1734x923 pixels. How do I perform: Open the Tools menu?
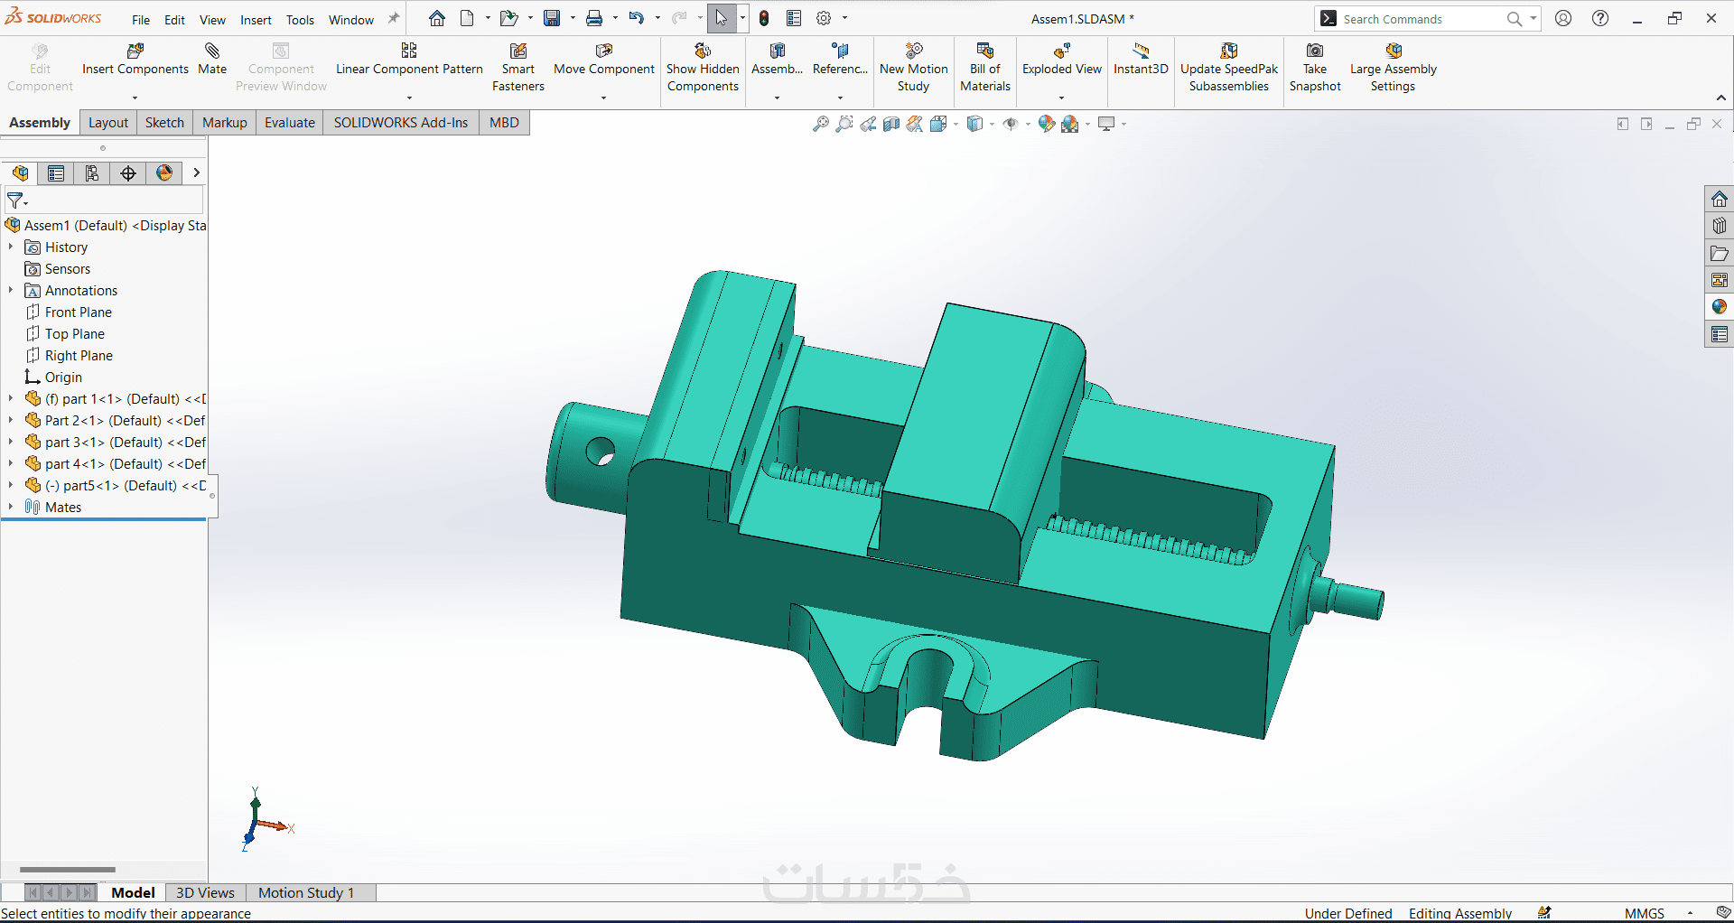(x=300, y=20)
